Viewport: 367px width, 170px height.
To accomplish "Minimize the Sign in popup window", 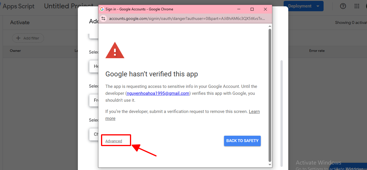I will (239, 9).
